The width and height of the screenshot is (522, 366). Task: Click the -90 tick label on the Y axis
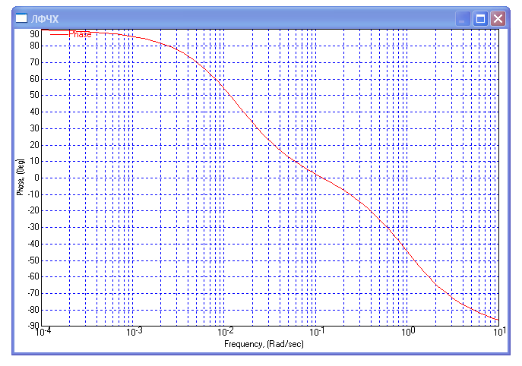click(33, 325)
